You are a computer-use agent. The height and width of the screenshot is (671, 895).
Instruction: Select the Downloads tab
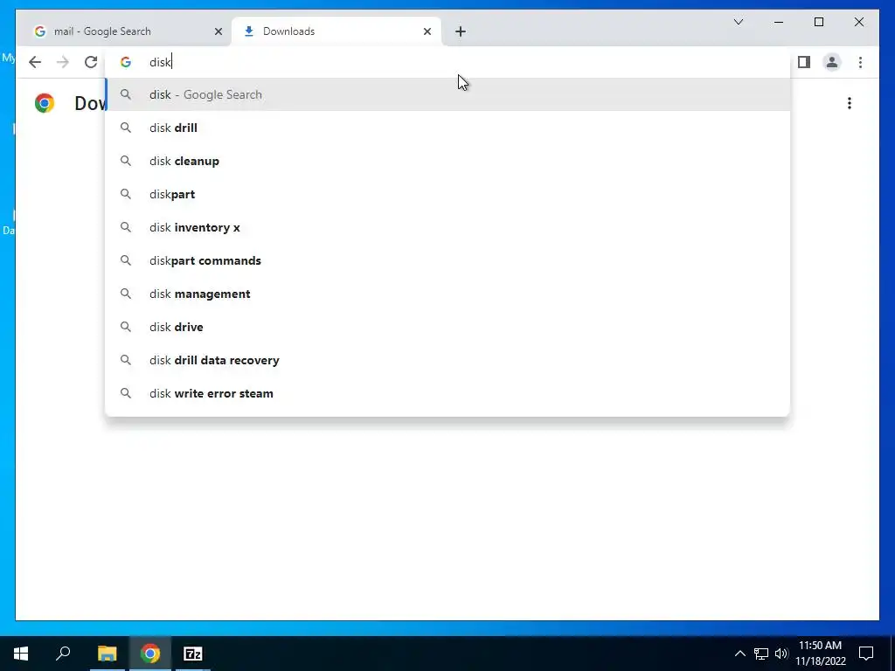pyautogui.click(x=336, y=31)
